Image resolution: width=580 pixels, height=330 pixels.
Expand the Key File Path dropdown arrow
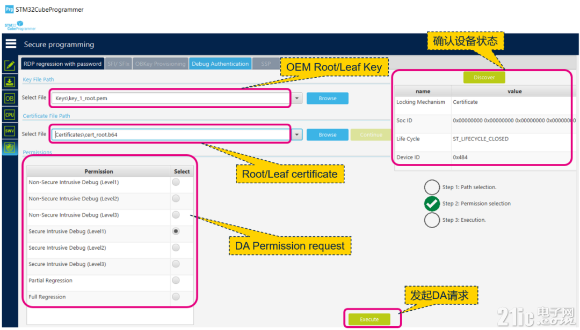pos(297,98)
